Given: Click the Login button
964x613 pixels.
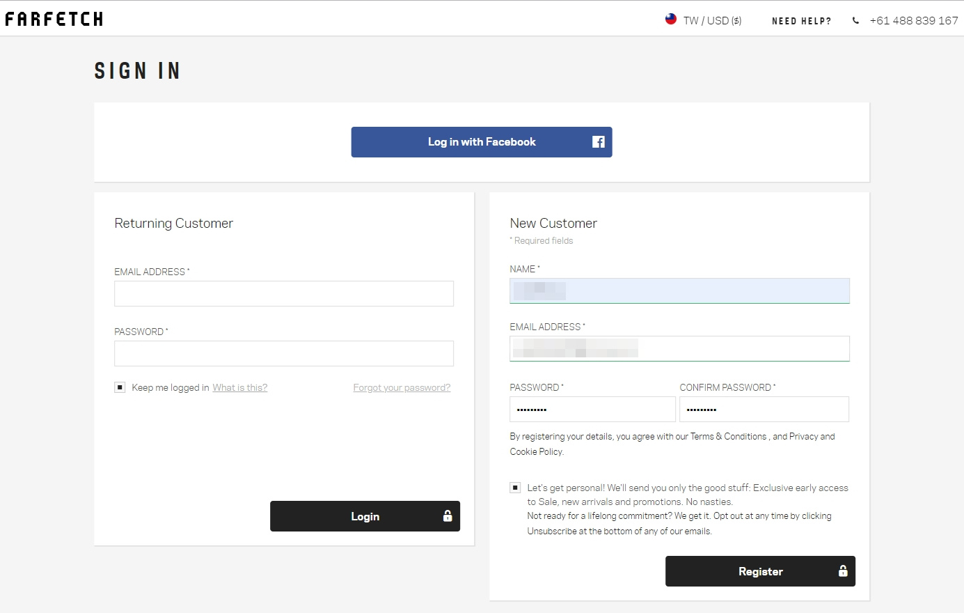Looking at the screenshot, I should coord(365,516).
